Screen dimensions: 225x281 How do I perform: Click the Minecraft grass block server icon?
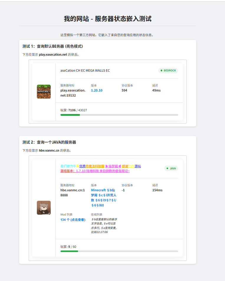coord(44,91)
